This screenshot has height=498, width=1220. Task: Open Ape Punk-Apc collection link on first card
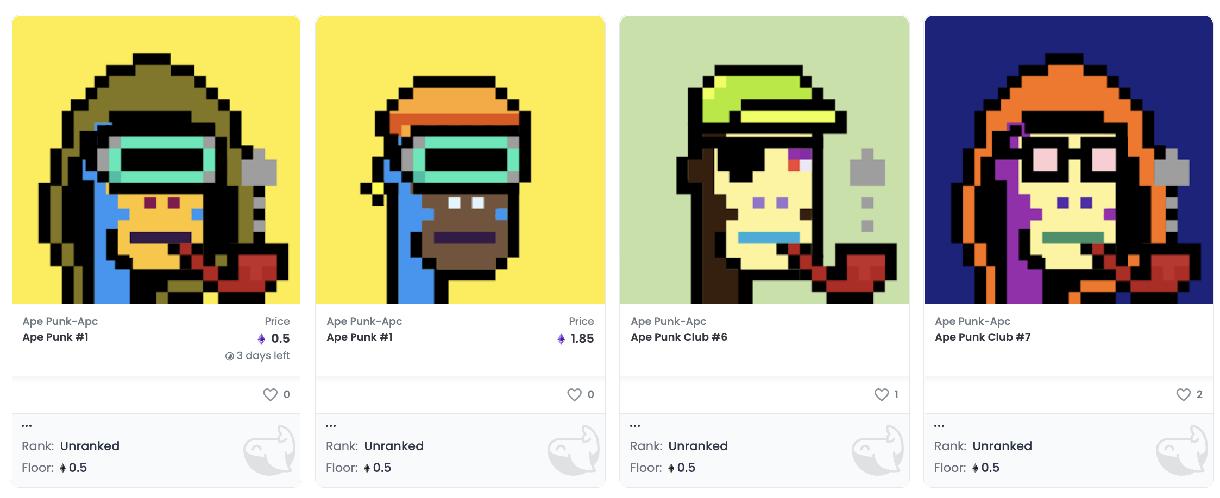pyautogui.click(x=60, y=321)
